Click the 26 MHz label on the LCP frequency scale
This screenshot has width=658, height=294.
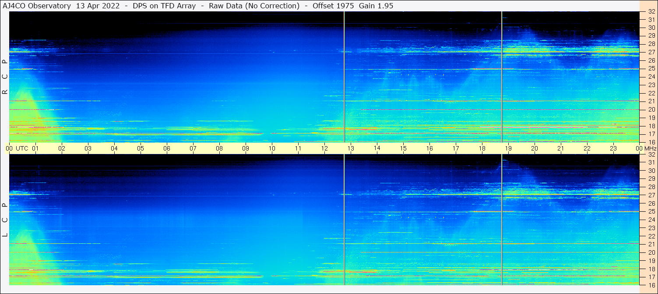(x=651, y=203)
